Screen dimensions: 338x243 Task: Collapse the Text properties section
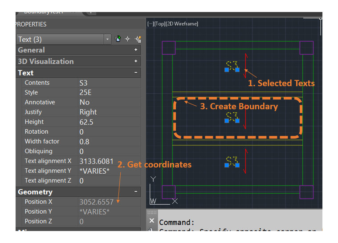pyautogui.click(x=136, y=73)
